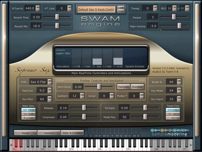Screen dimensions: 202x152
Task: Click the Modal Res. value 50
Action: point(124,117)
